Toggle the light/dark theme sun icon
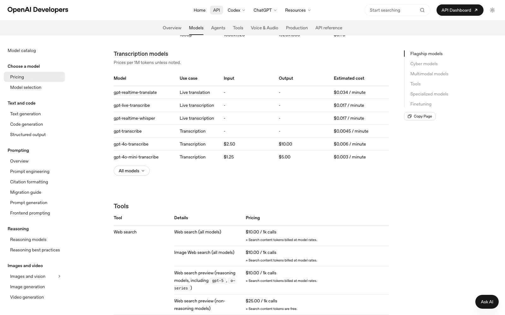This screenshot has width=505, height=315. [x=492, y=10]
